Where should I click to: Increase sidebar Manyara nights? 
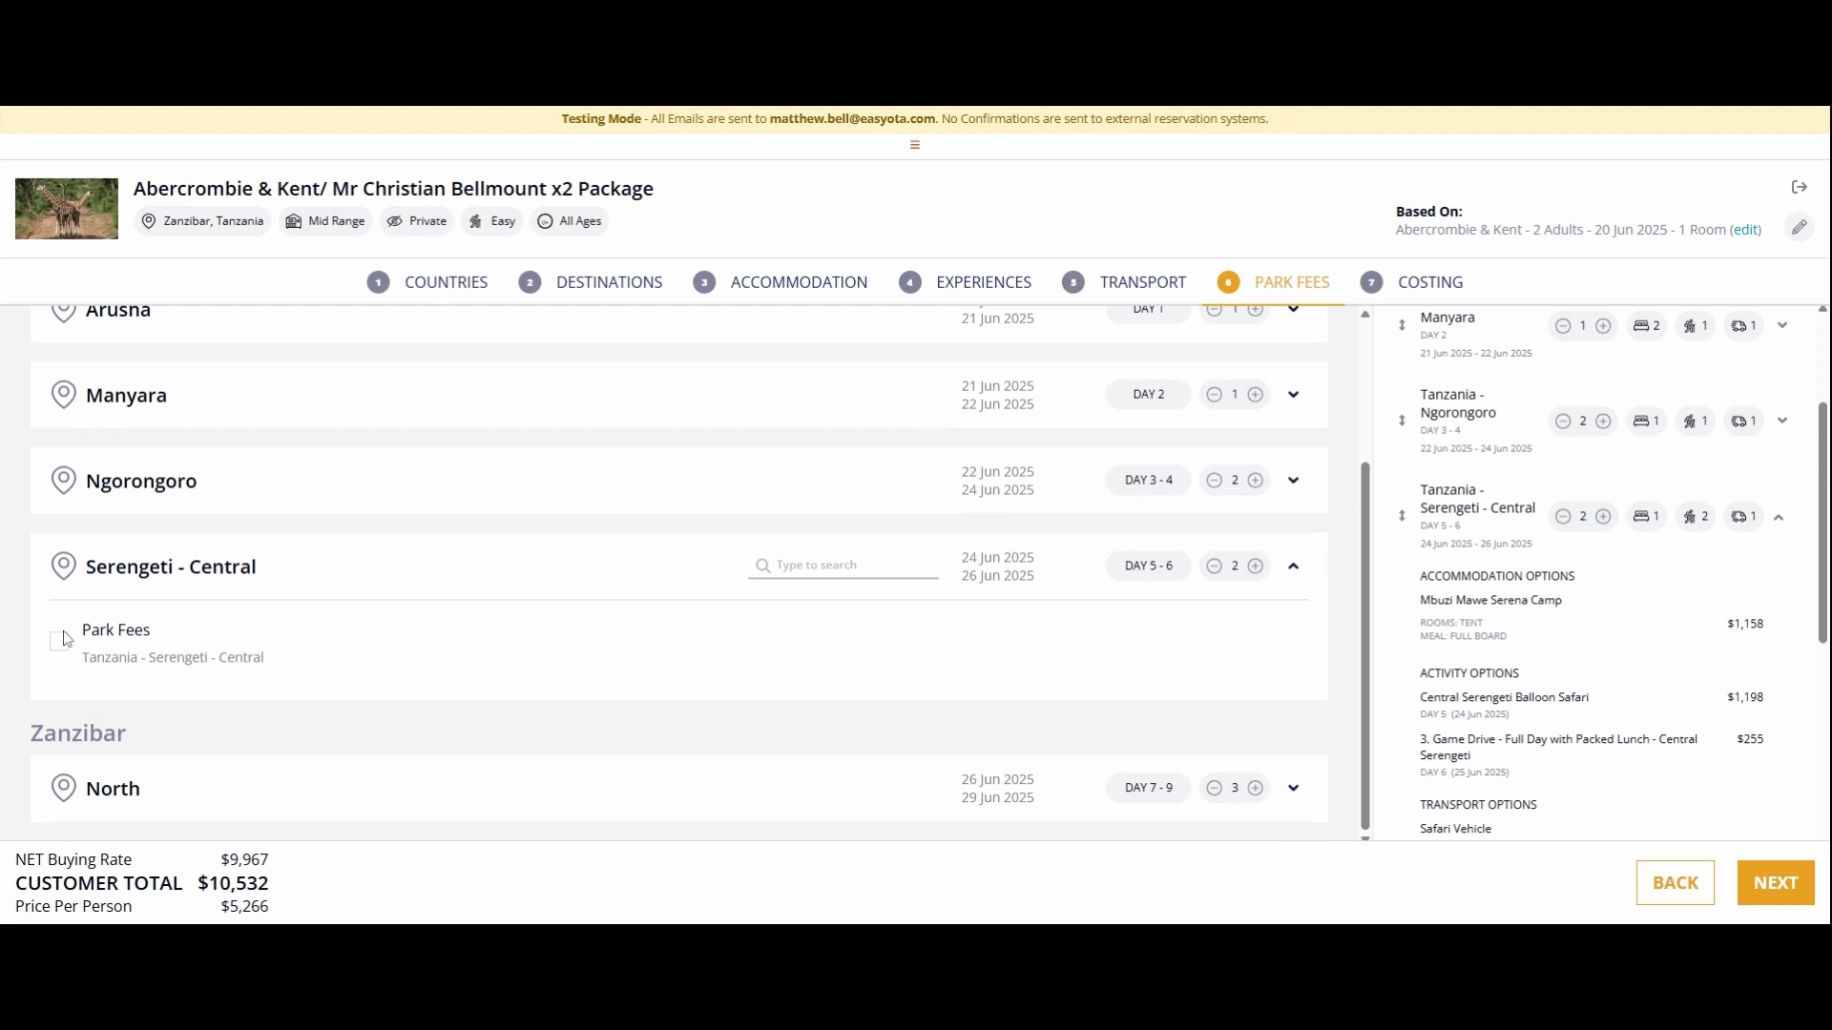pos(1604,326)
